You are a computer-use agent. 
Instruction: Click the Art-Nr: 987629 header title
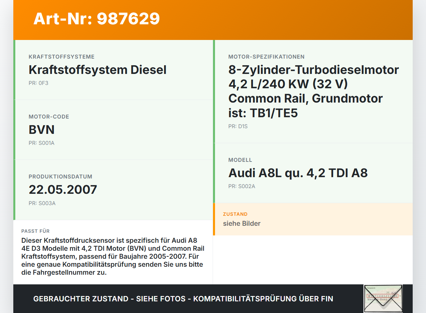coord(96,19)
